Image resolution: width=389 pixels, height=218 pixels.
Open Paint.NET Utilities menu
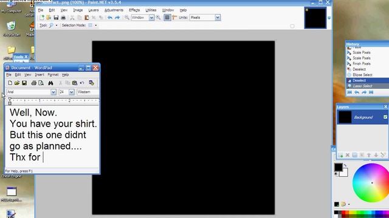pos(151,10)
